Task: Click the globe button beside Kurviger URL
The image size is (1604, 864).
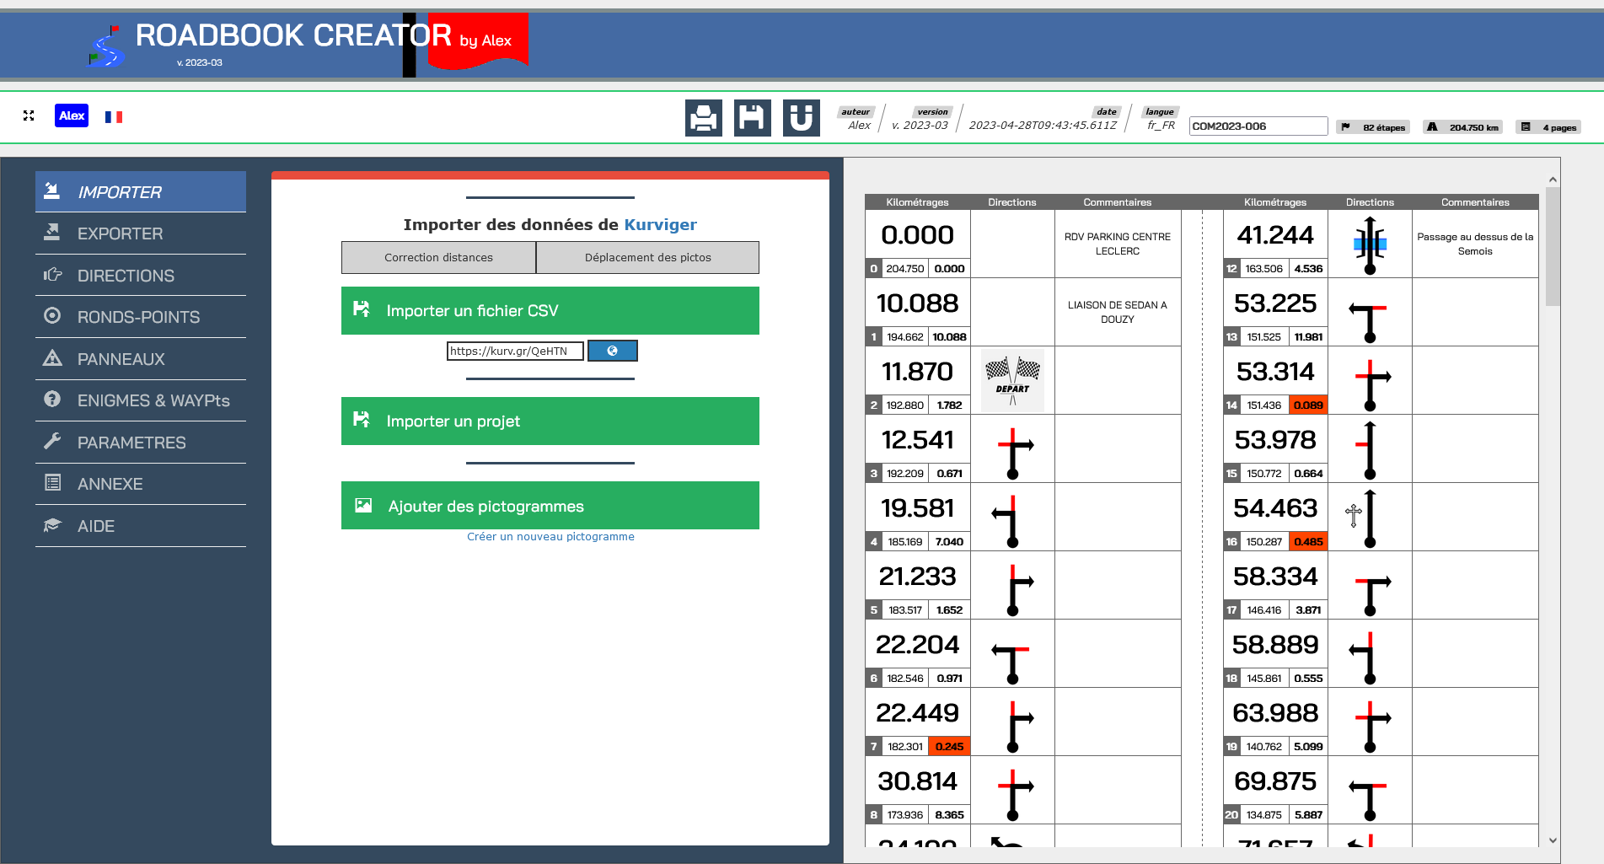Action: [x=612, y=351]
